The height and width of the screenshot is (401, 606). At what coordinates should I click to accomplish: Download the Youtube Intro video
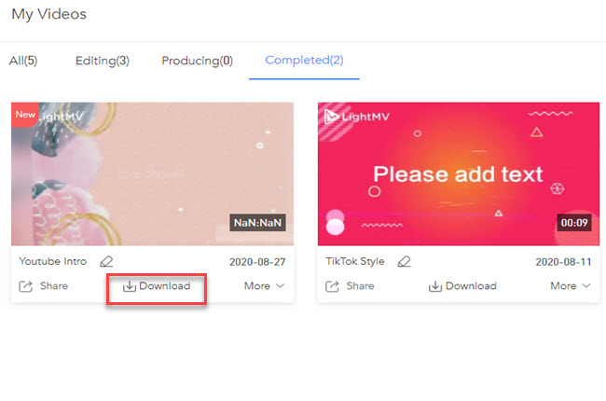tap(157, 286)
